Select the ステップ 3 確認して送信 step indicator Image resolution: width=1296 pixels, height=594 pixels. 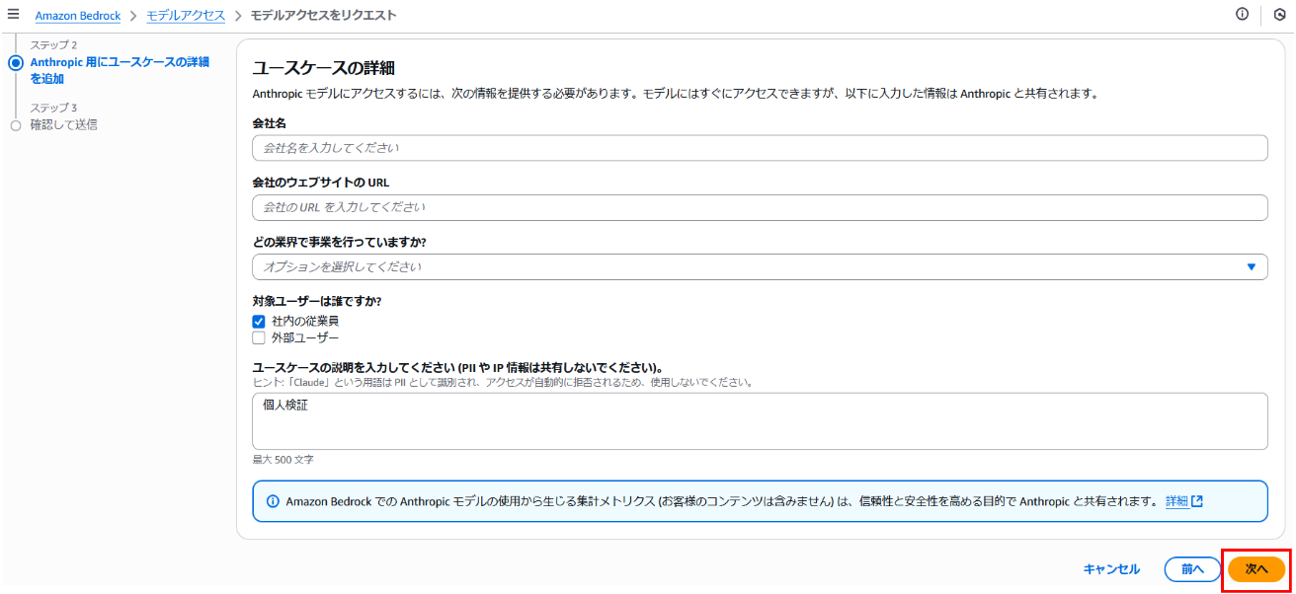pyautogui.click(x=15, y=125)
